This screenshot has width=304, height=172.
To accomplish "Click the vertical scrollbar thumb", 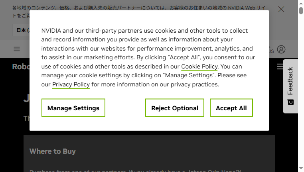I will 301,10.
